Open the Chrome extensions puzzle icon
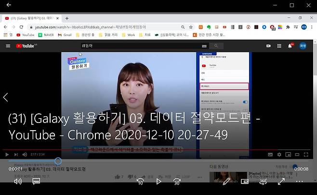Image resolution: width=317 pixels, height=195 pixels. point(288,27)
